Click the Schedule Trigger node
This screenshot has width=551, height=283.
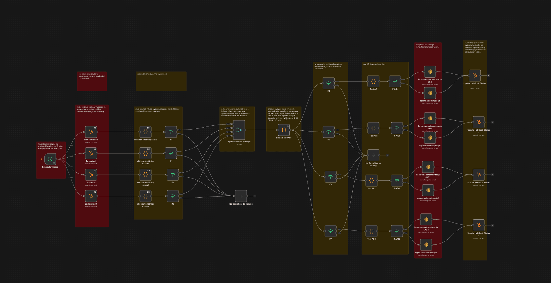pyautogui.click(x=50, y=159)
